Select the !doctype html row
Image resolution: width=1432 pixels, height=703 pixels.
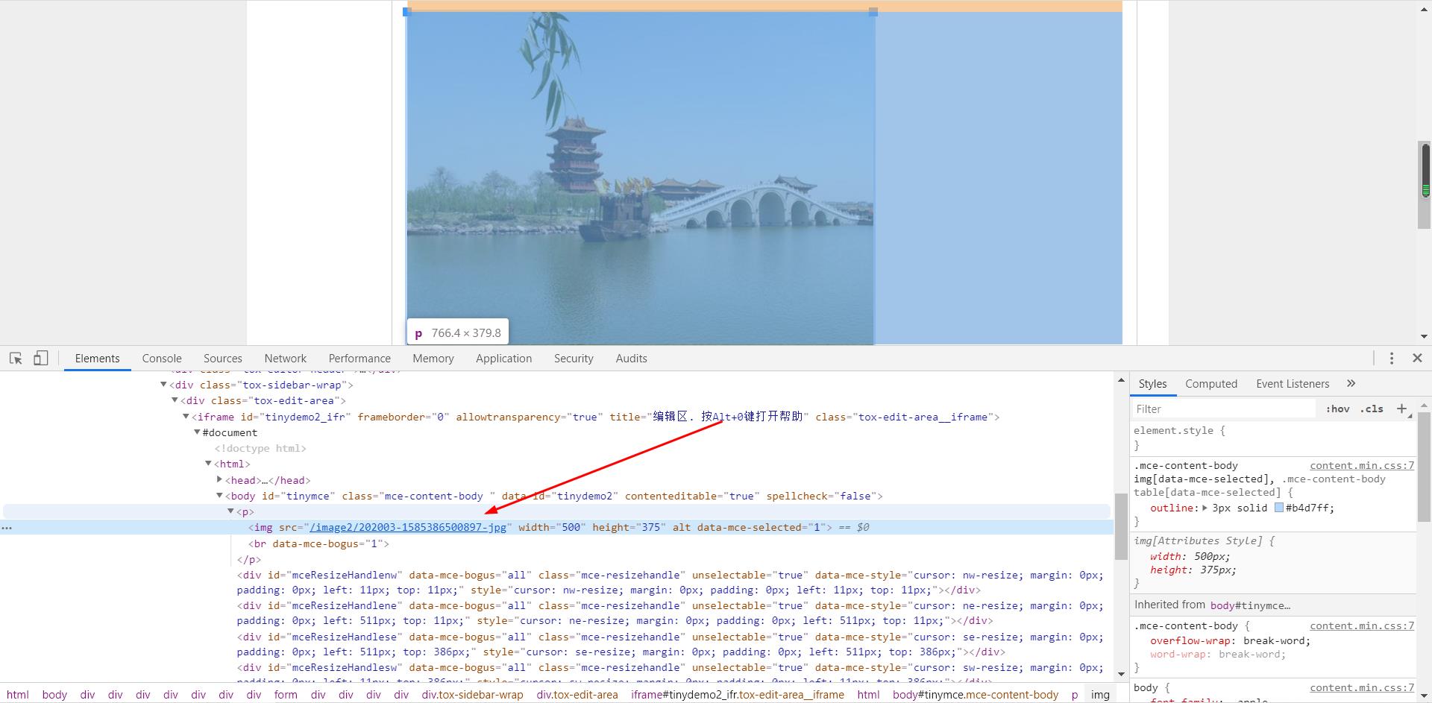[260, 448]
